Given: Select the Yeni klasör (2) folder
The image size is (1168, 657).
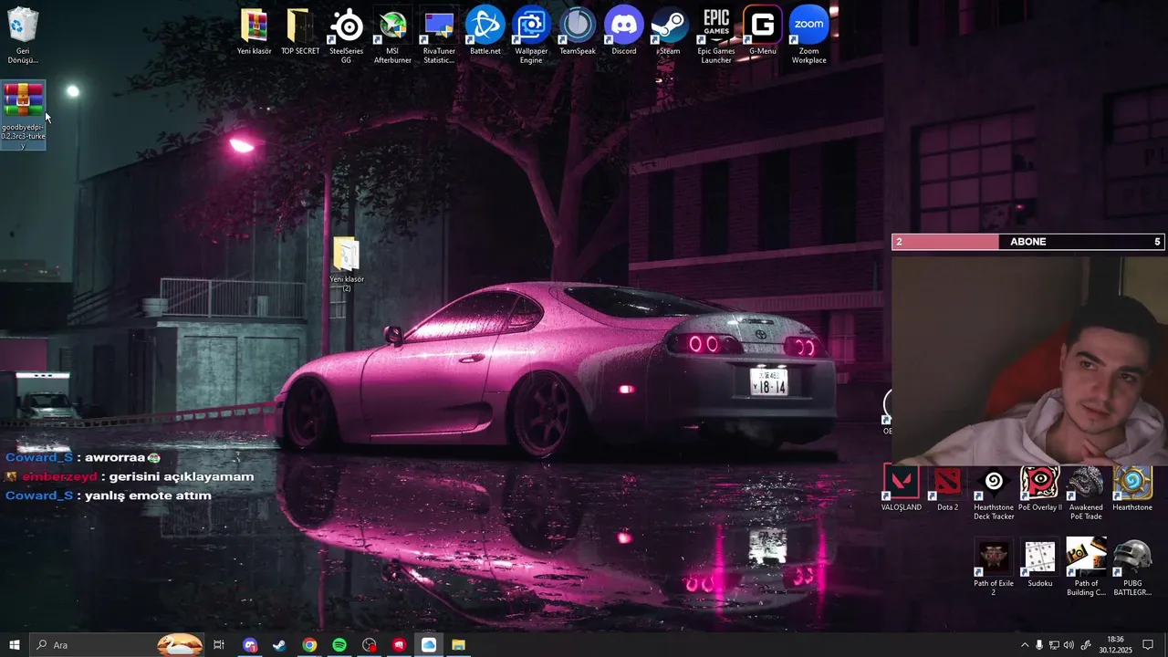Looking at the screenshot, I should click(347, 265).
